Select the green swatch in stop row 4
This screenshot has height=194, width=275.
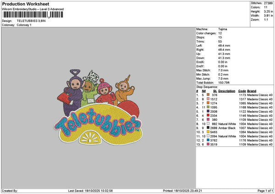208,107
